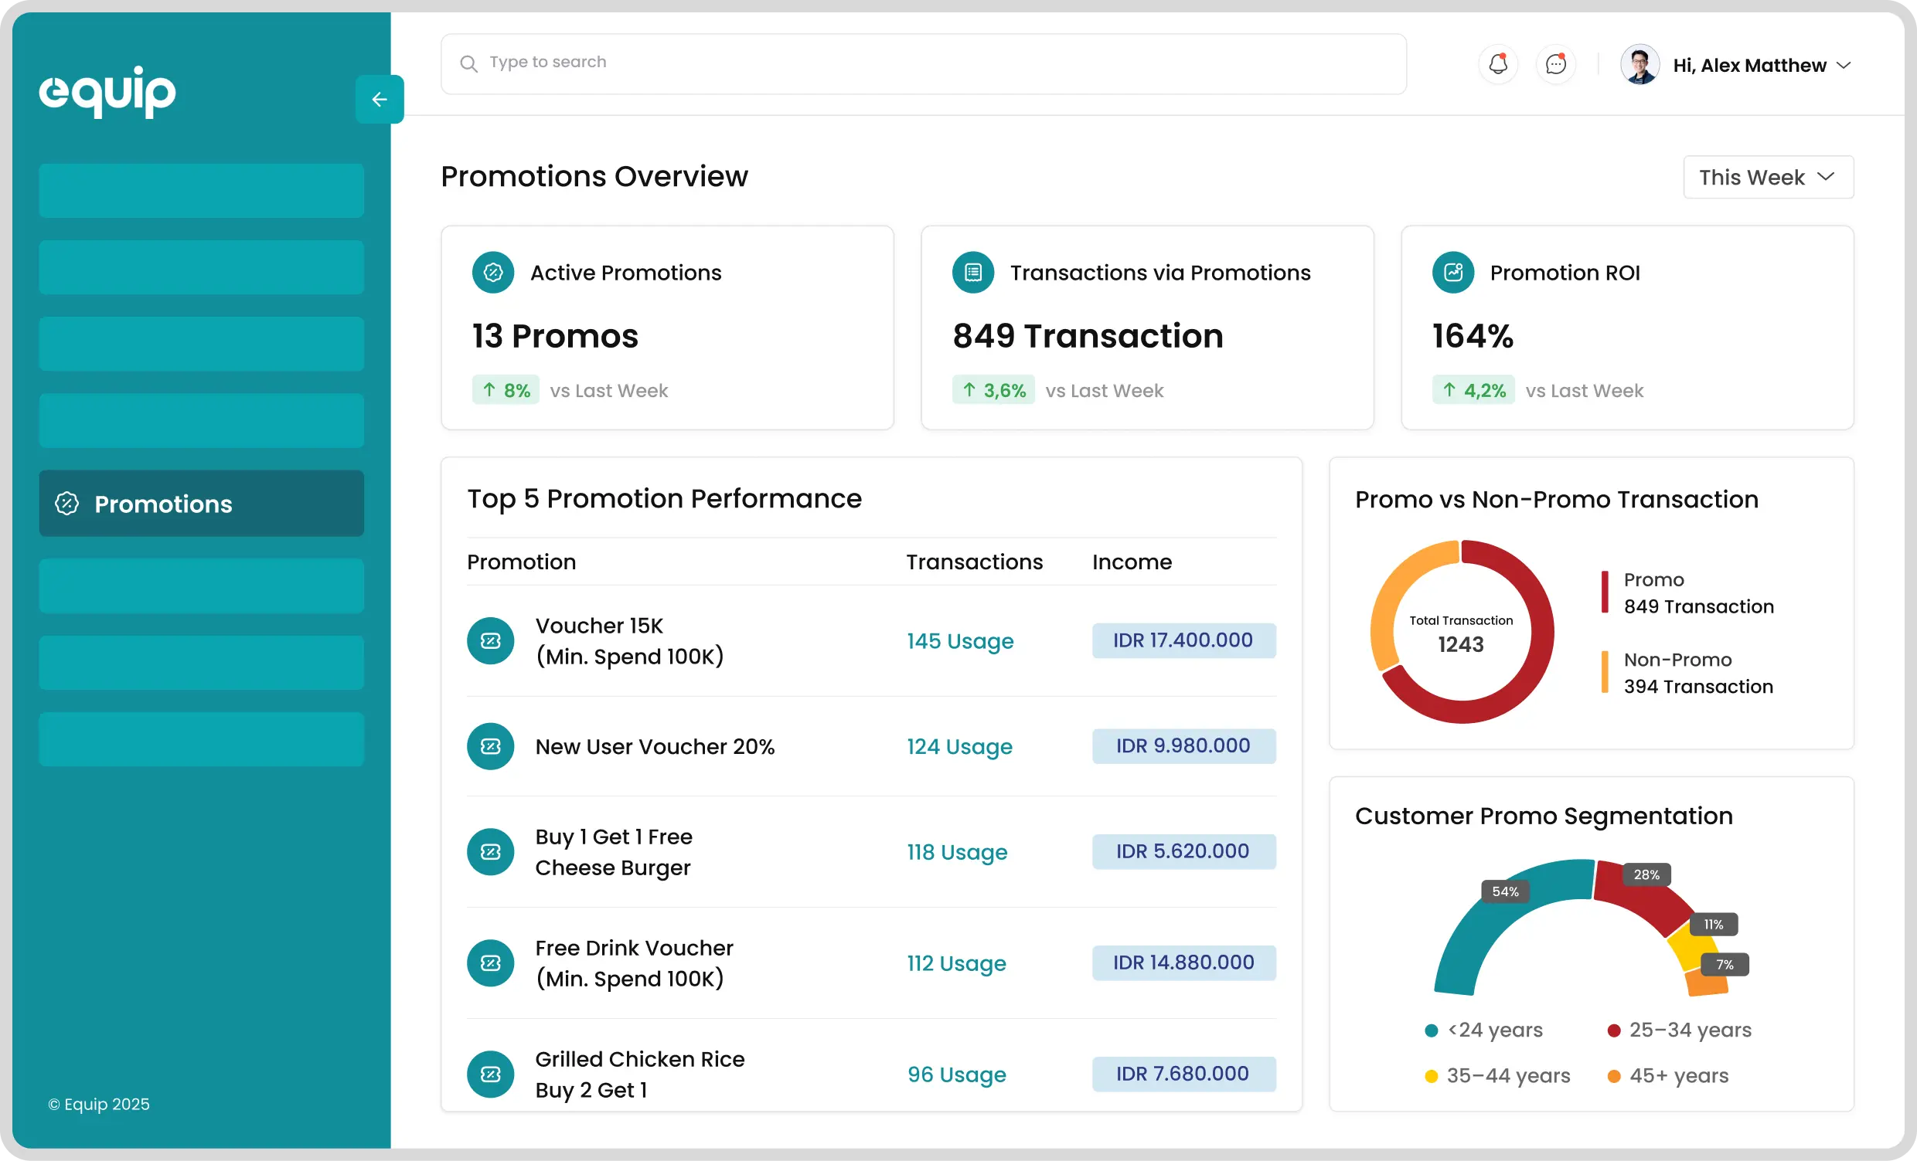Image resolution: width=1917 pixels, height=1161 pixels.
Task: Click the Active Promotions badge icon
Action: coord(493,273)
